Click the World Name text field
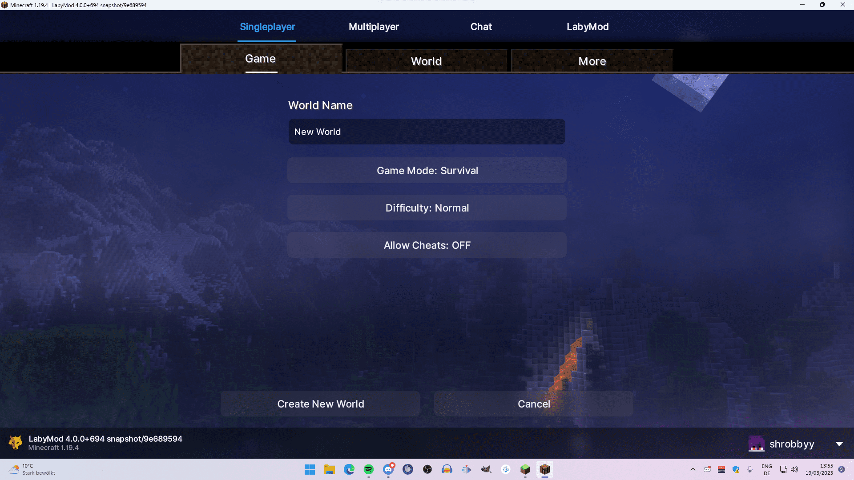Screen dimensions: 854x480 [427, 132]
